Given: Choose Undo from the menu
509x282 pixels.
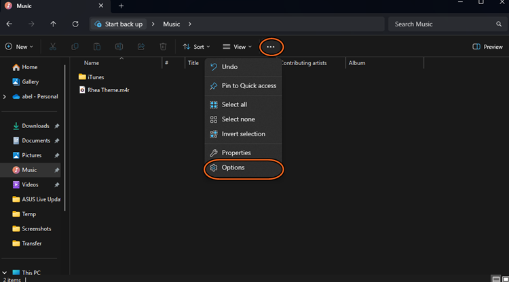Looking at the screenshot, I should tap(243, 67).
